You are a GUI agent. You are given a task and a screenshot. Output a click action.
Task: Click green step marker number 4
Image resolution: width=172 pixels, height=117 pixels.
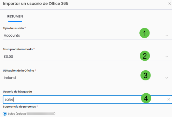146,98
